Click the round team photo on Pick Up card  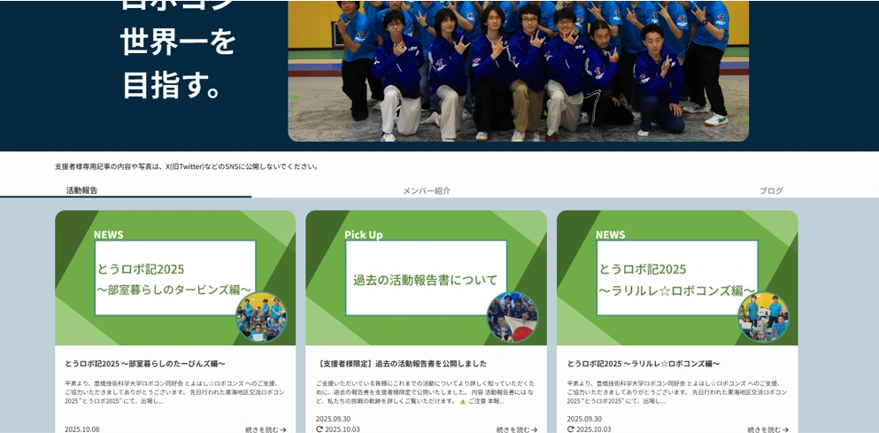512,317
